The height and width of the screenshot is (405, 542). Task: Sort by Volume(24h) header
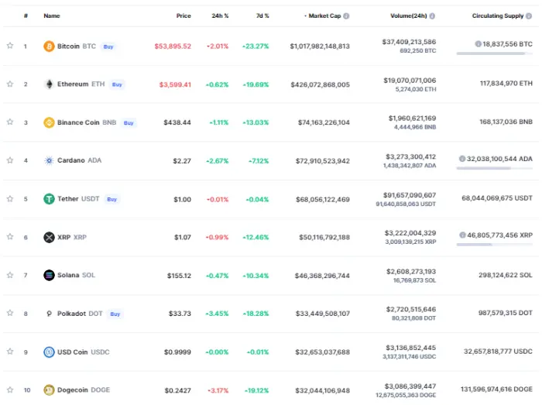(409, 16)
